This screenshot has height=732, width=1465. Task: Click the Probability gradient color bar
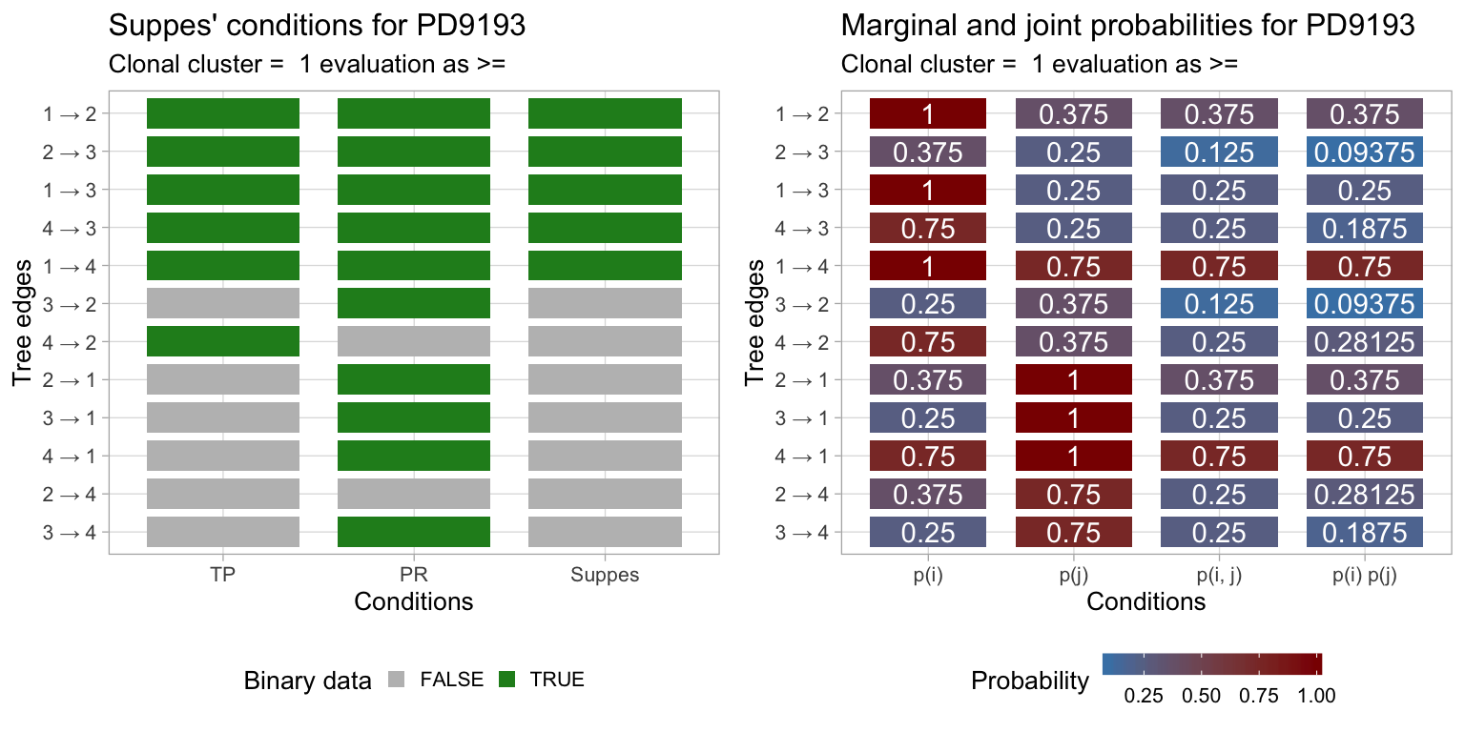[x=1211, y=663]
